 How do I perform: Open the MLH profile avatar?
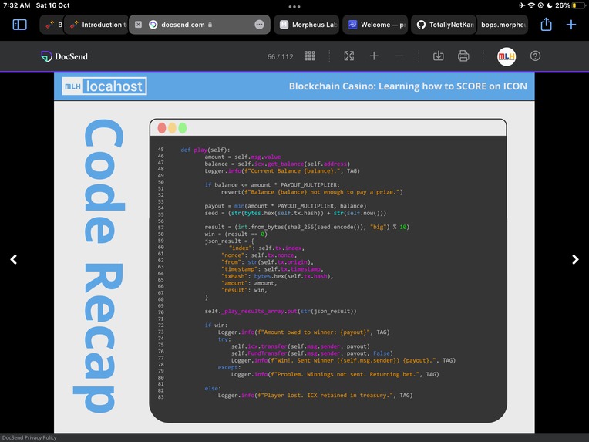507,56
